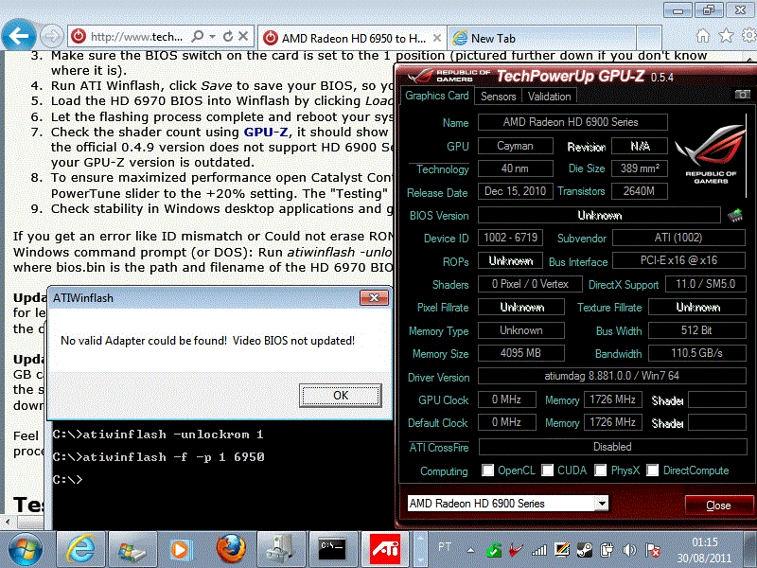This screenshot has height=568, width=757.
Task: Refresh the page with the reload icon
Action: pyautogui.click(x=228, y=36)
